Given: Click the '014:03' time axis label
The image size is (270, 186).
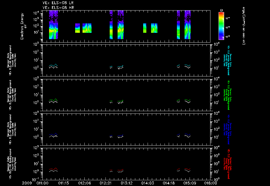Looking at the screenshot, I should [x=148, y=183].
